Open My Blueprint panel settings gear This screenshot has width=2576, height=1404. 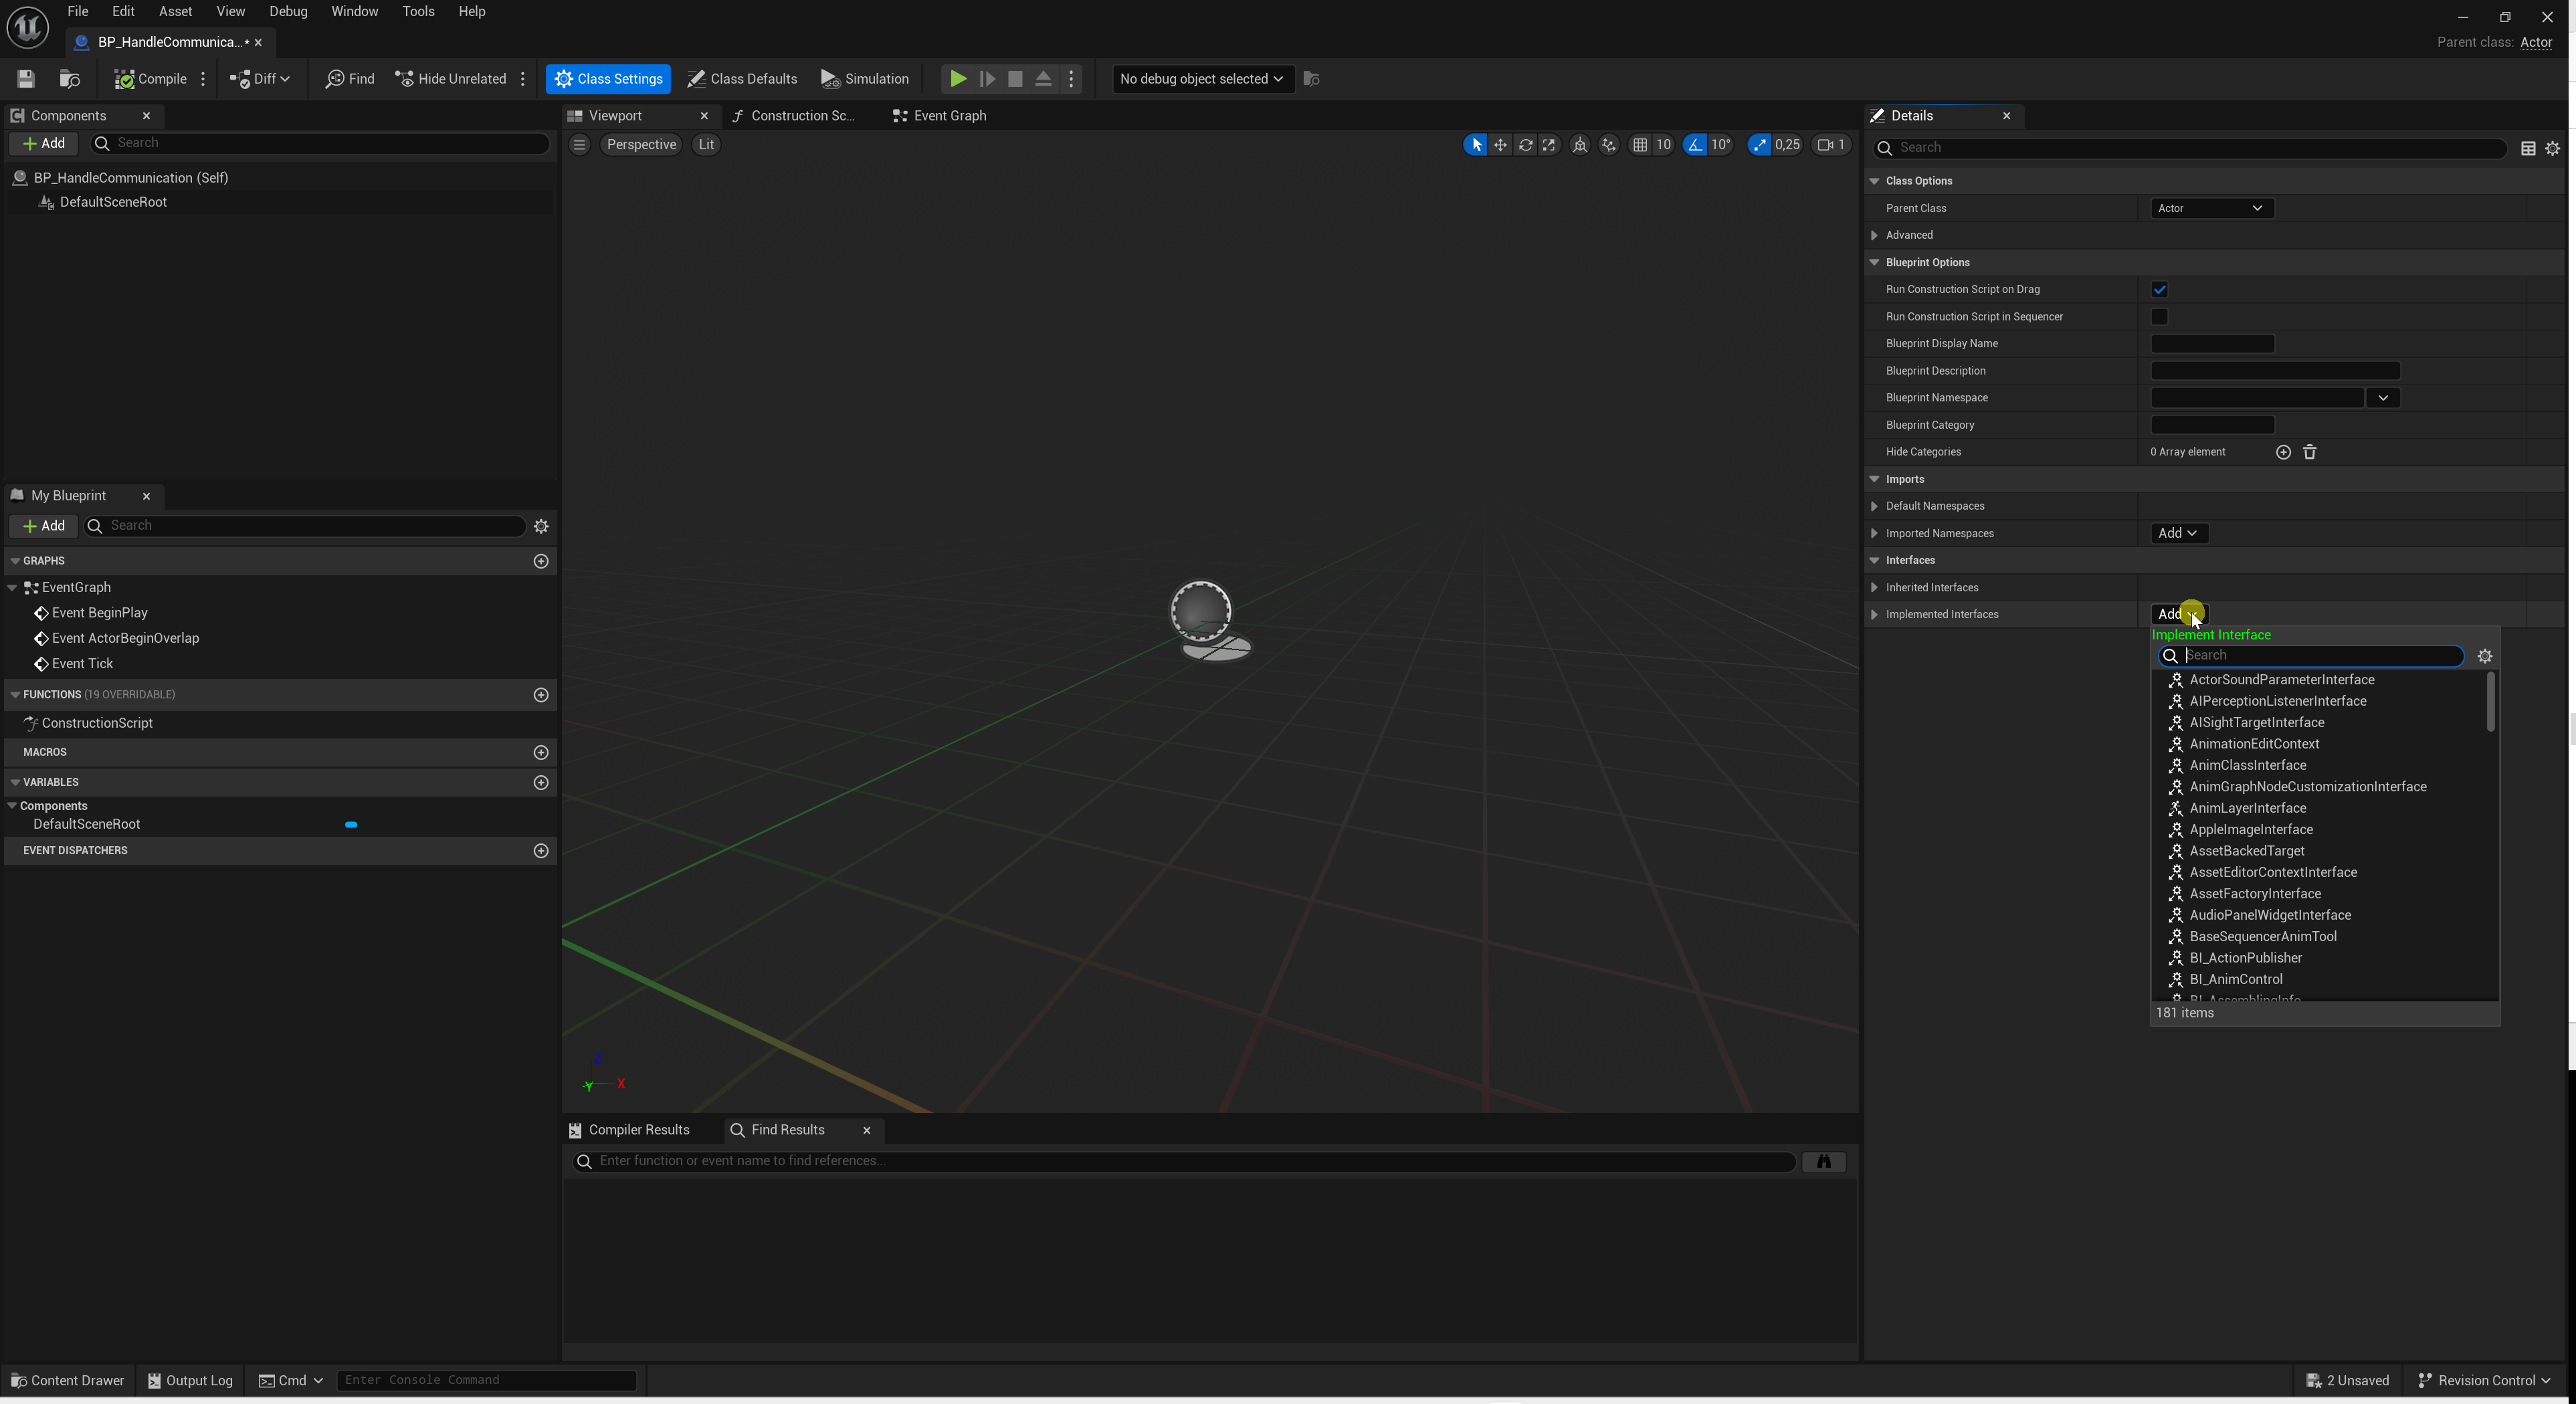[541, 526]
